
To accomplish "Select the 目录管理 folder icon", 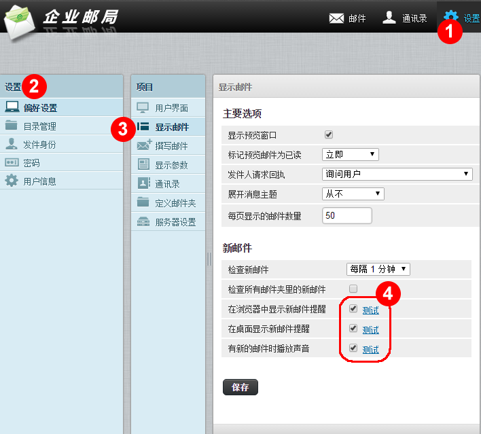I will [12, 126].
